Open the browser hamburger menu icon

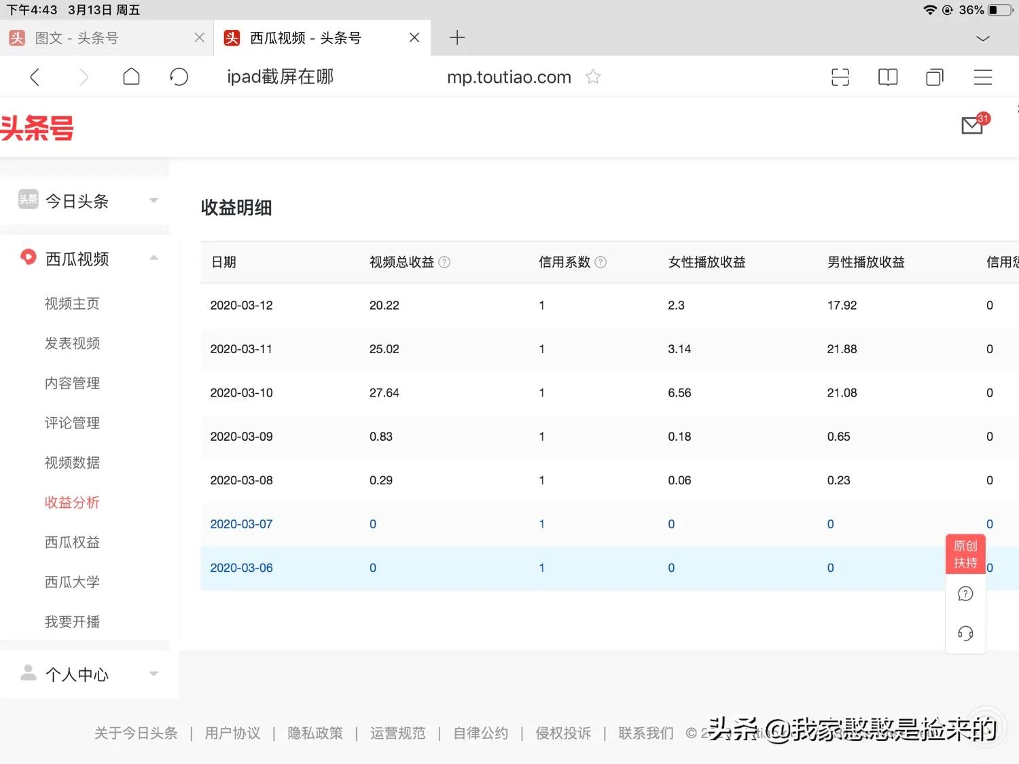[x=982, y=77]
